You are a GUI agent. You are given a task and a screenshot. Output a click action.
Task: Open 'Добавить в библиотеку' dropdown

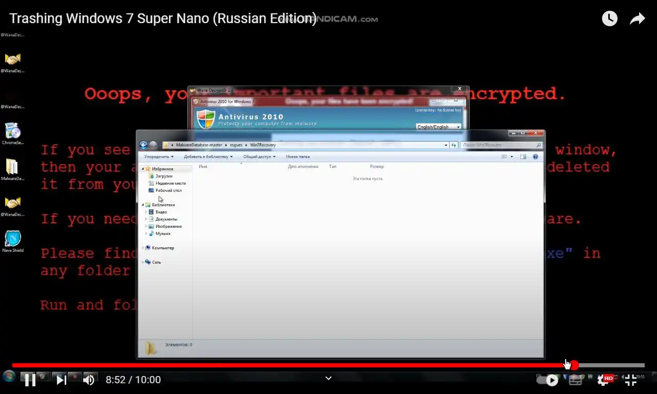tap(208, 156)
